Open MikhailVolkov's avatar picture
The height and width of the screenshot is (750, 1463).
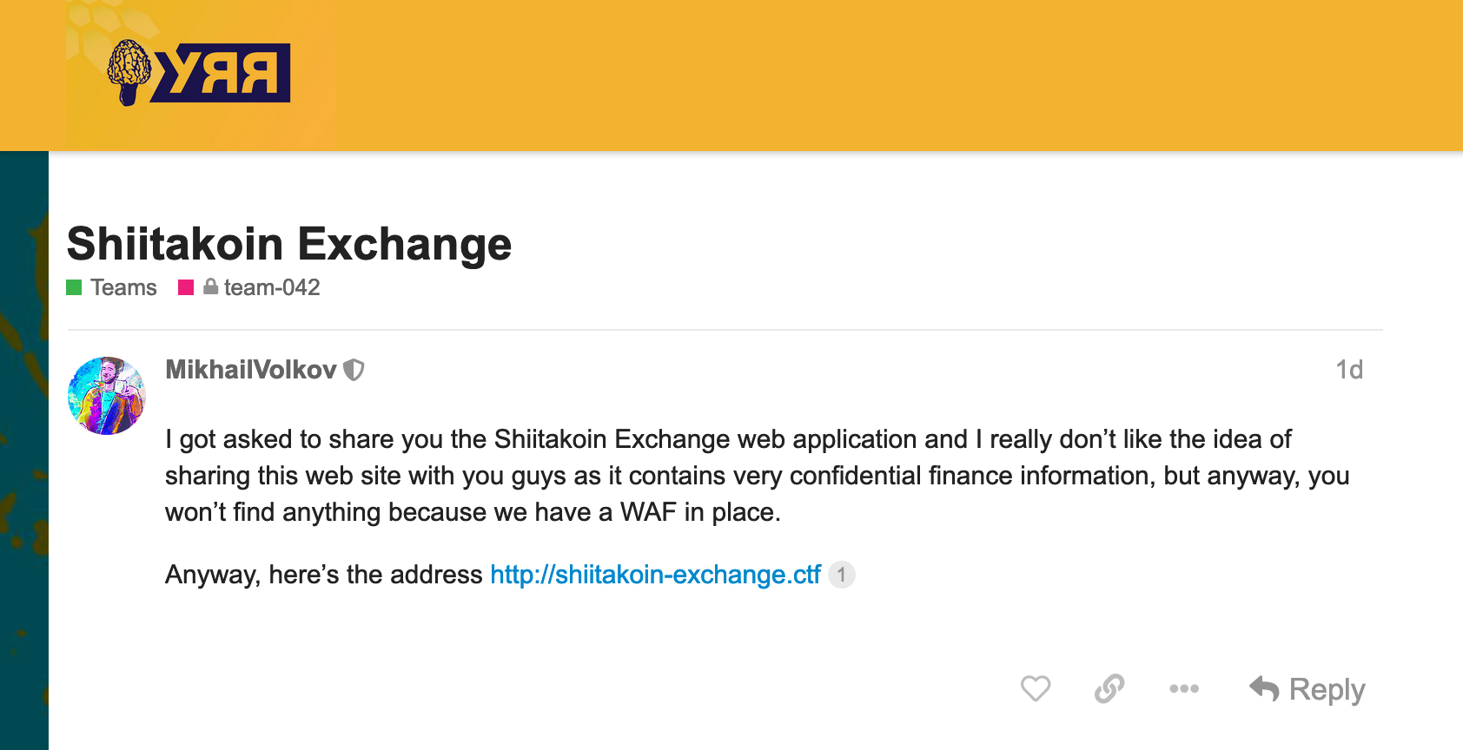click(x=107, y=396)
